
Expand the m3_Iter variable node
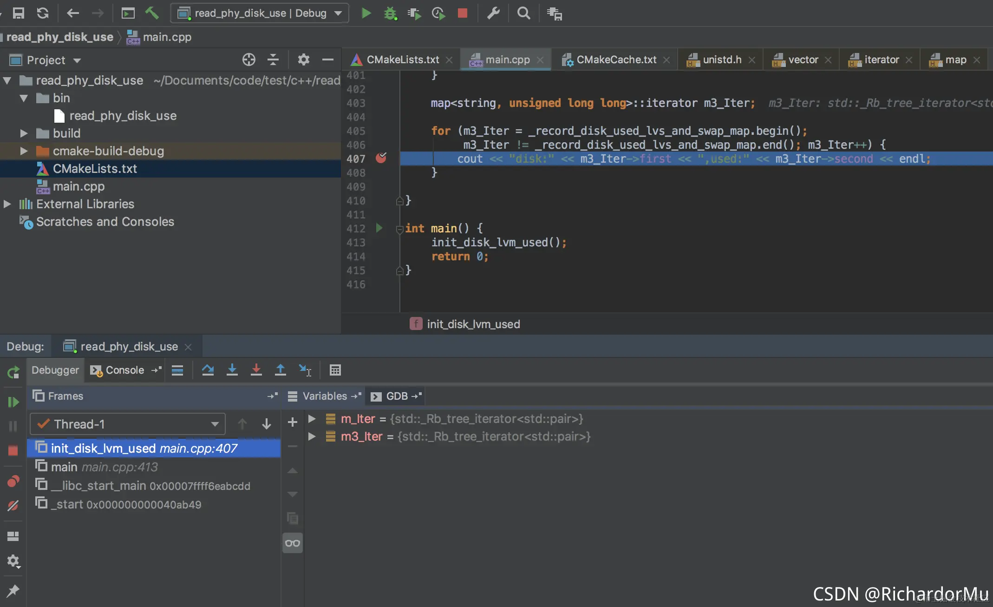point(312,436)
